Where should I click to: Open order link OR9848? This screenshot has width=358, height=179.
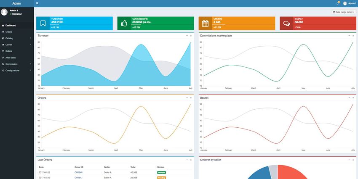coord(78,172)
